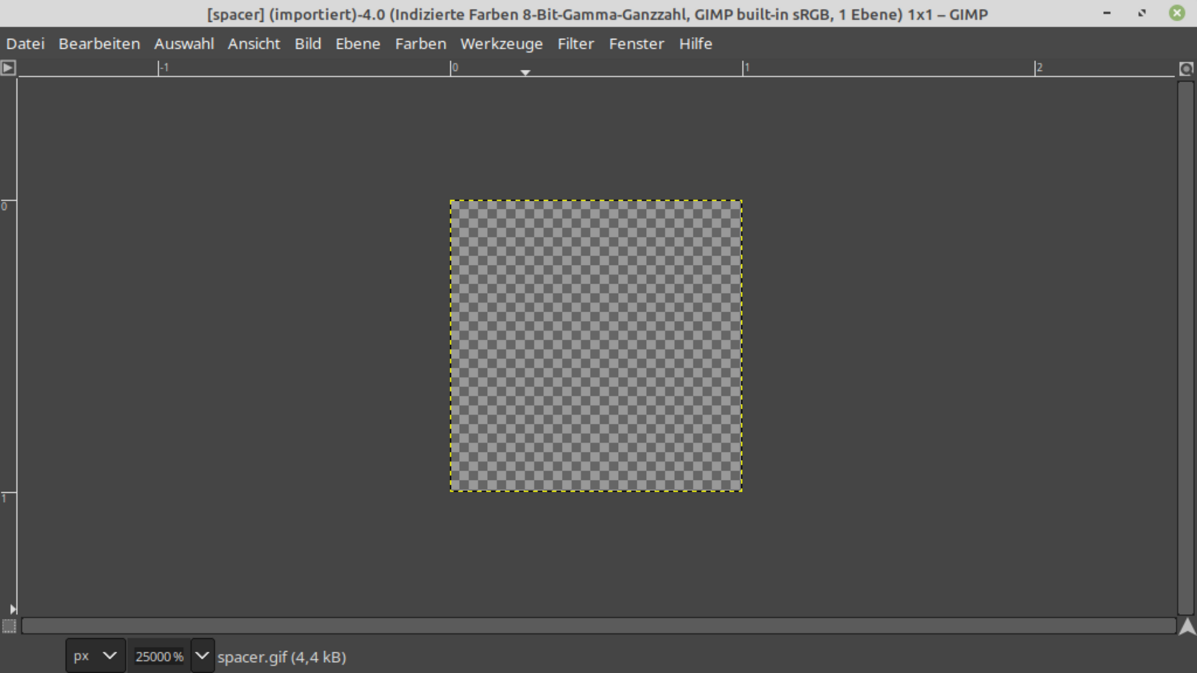Open navigation preview icon at bottom right
Viewport: 1197px width, 673px height.
coord(1187,626)
